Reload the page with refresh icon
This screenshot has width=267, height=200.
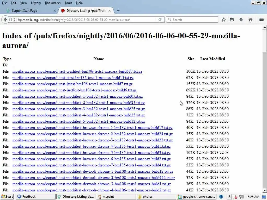(x=160, y=20)
